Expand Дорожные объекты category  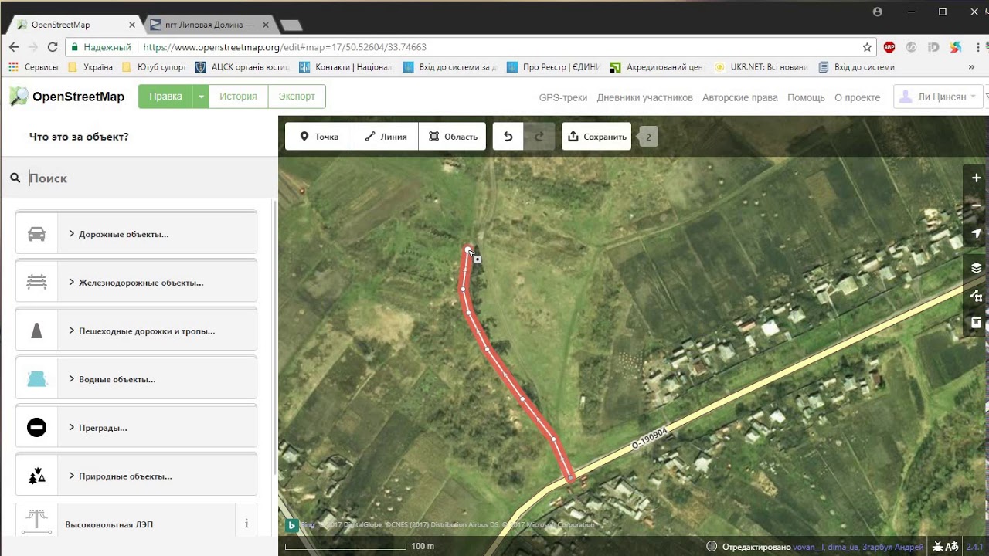pos(157,234)
